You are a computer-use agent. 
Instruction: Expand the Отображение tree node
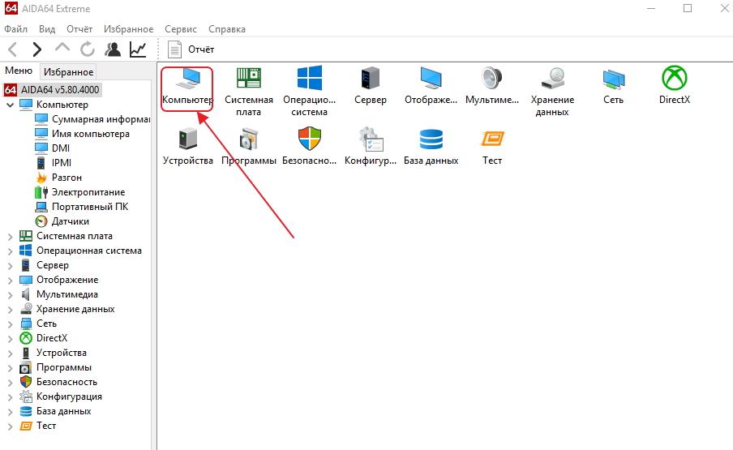(11, 281)
